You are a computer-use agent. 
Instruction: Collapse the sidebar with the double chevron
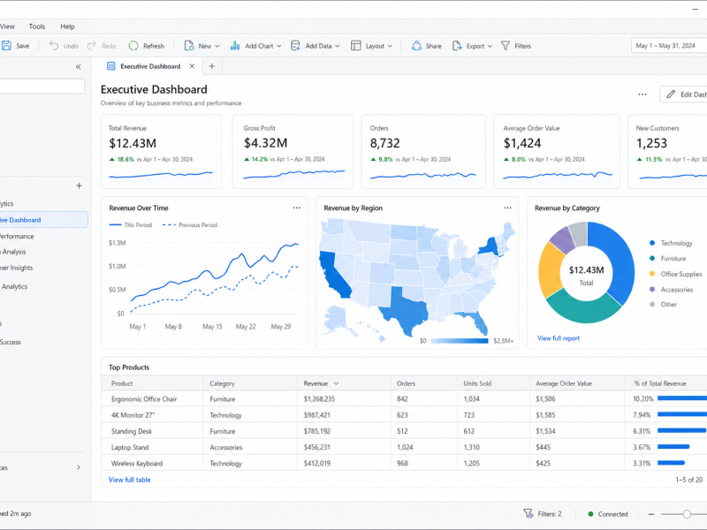pyautogui.click(x=78, y=67)
